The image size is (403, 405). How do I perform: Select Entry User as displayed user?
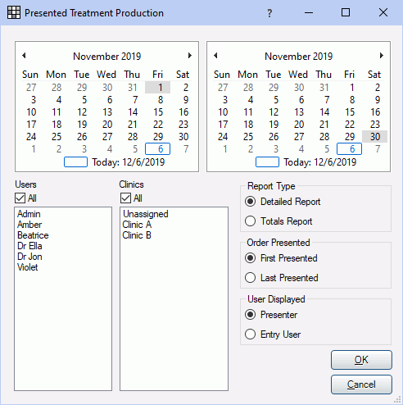click(x=251, y=334)
